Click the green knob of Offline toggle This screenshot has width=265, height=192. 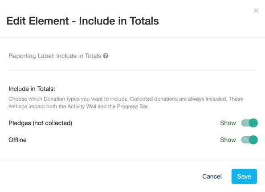tap(253, 140)
